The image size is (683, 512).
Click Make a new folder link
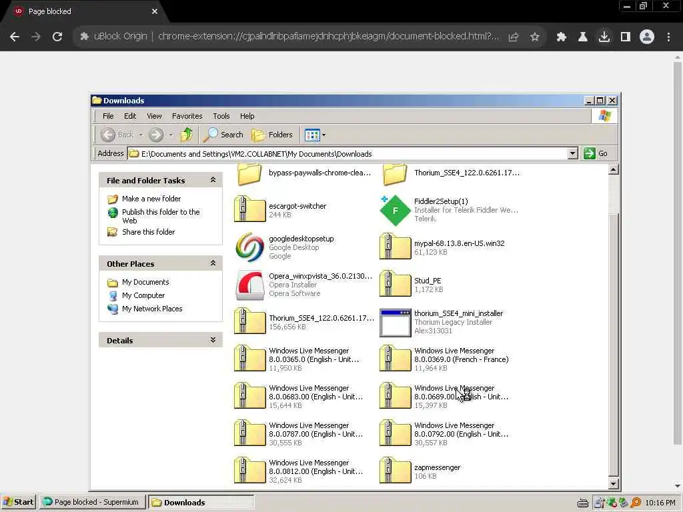(x=151, y=199)
